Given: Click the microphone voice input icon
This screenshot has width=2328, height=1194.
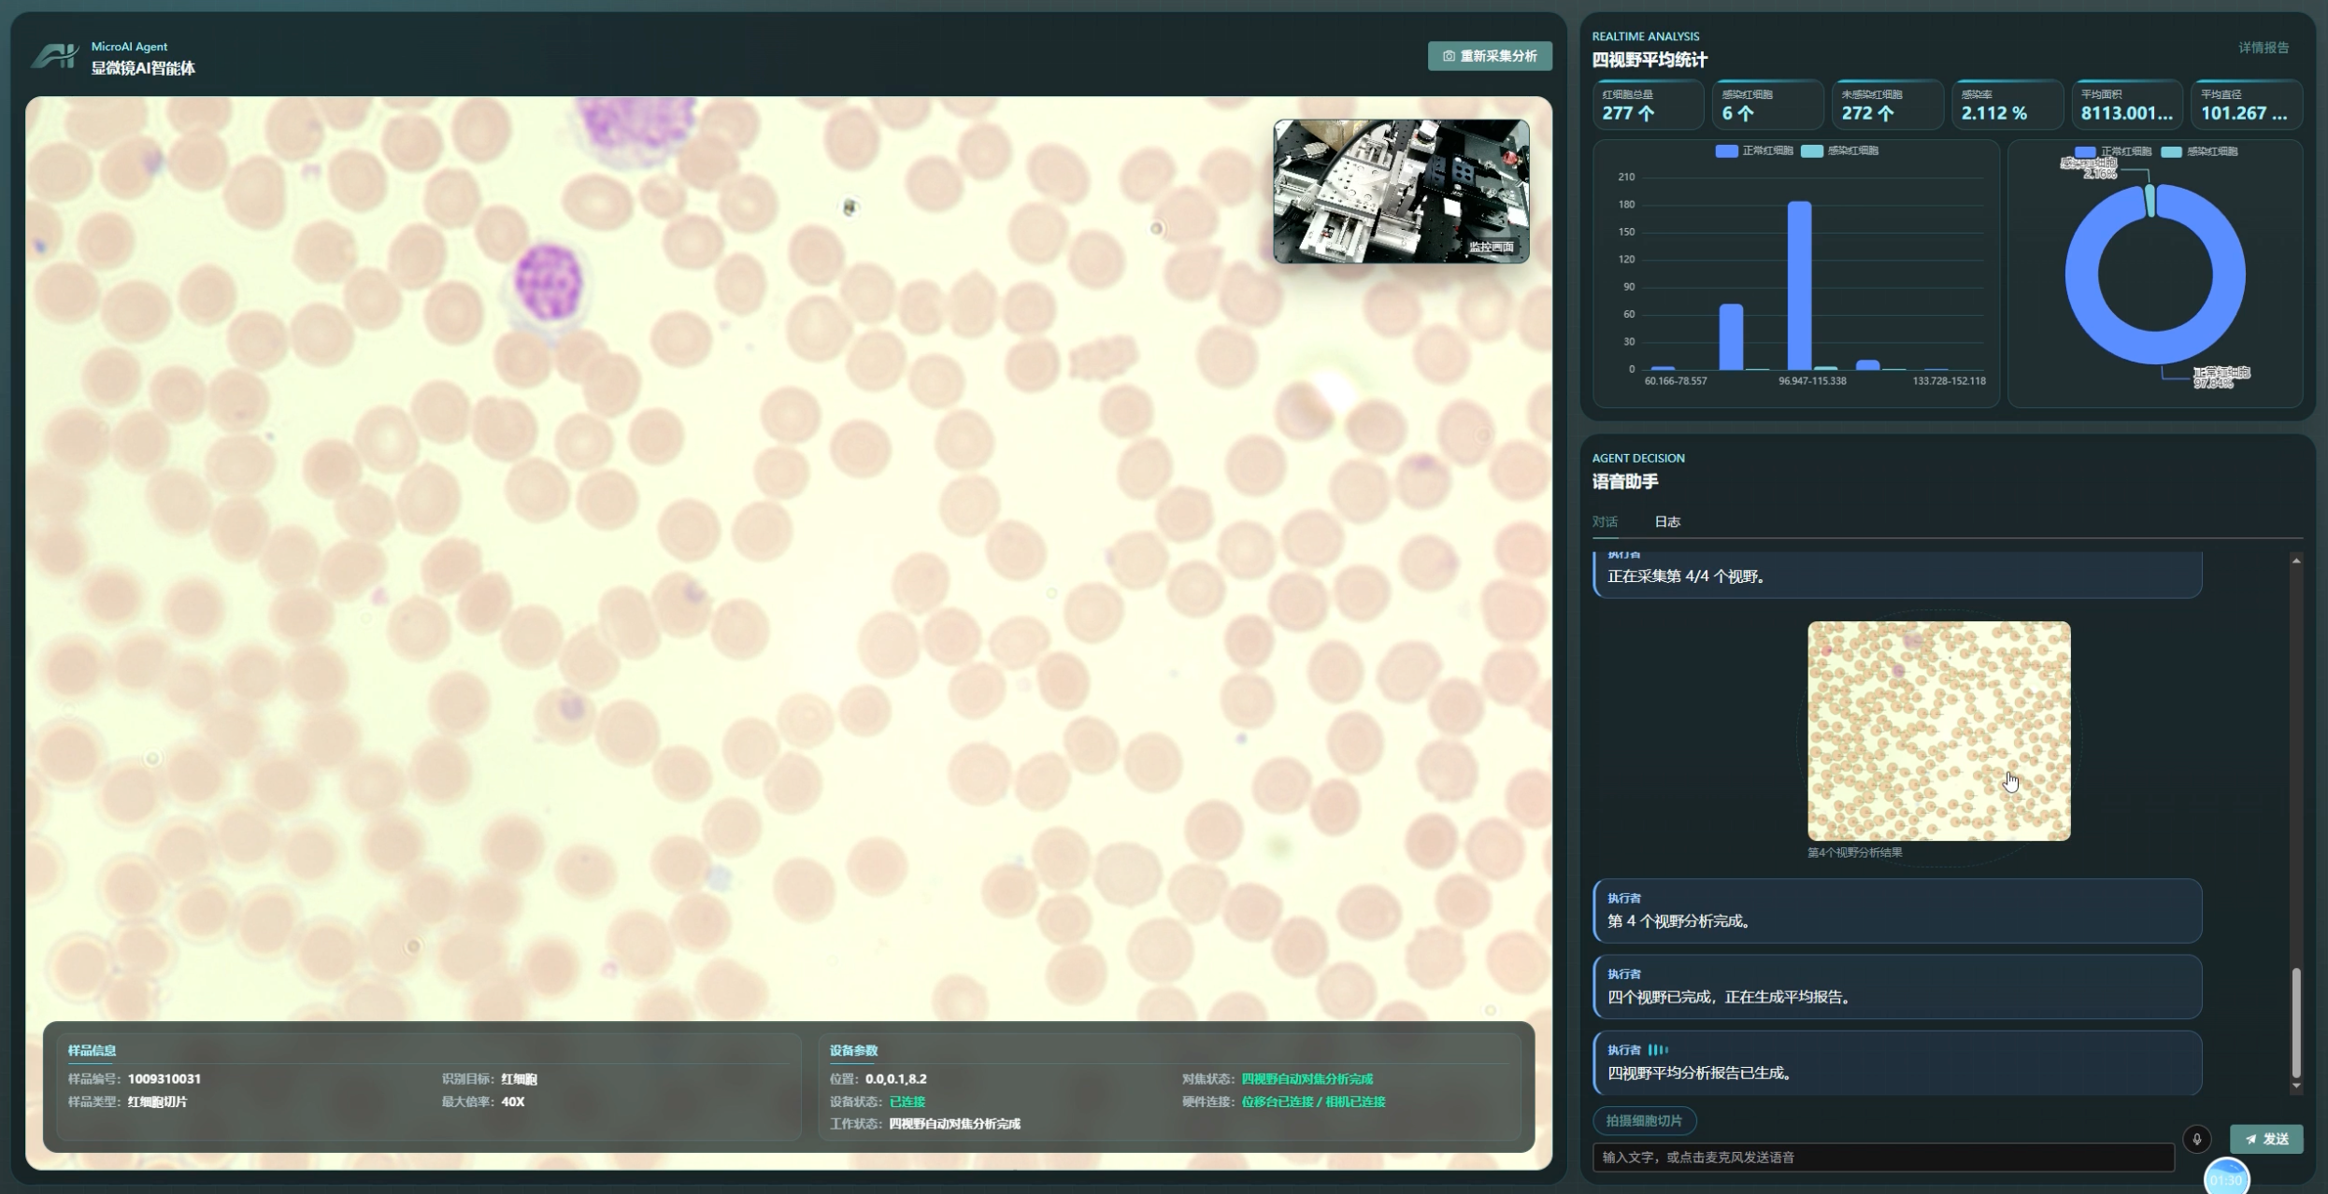Looking at the screenshot, I should [2197, 1138].
